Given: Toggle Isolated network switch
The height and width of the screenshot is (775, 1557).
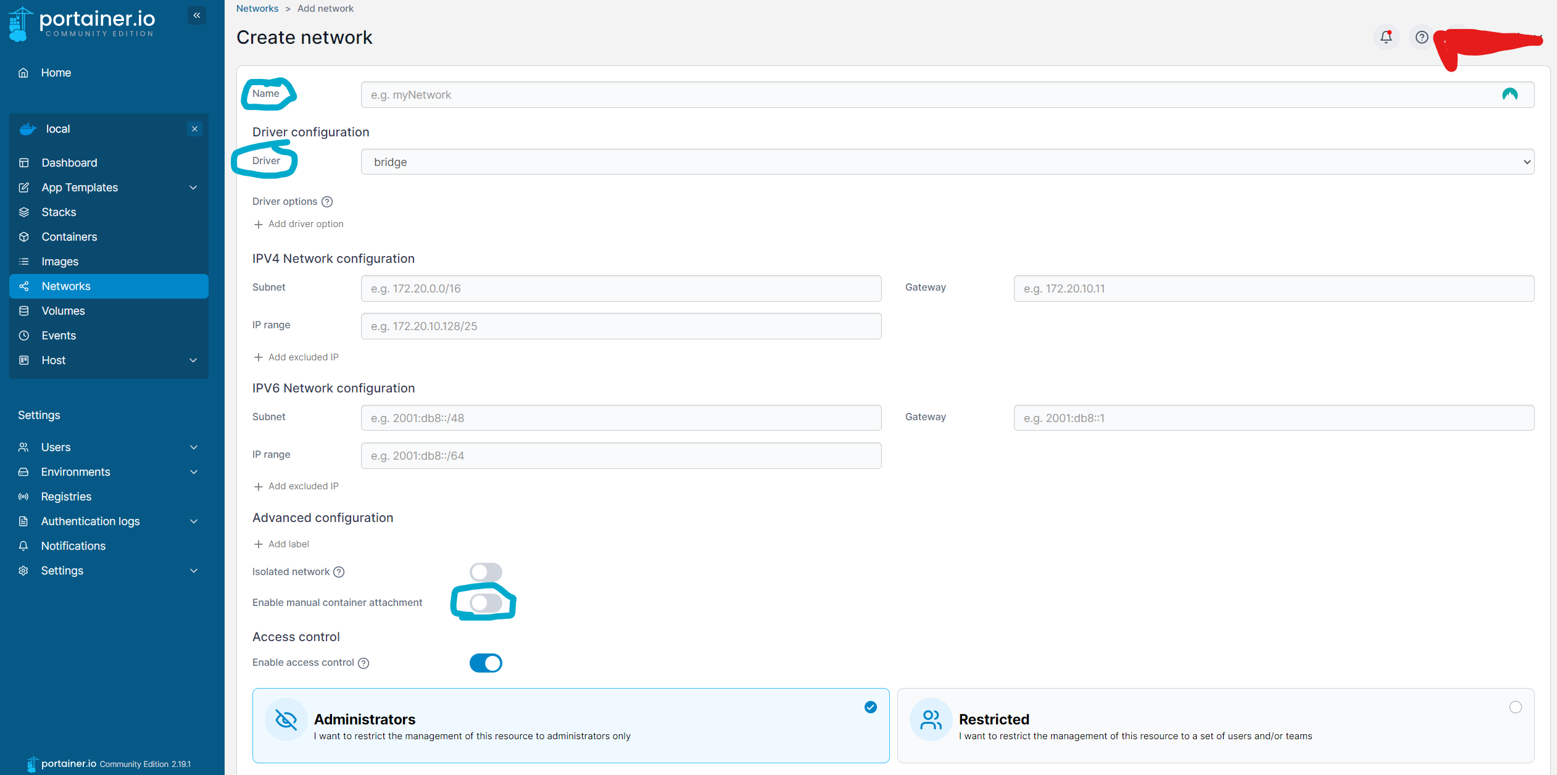Looking at the screenshot, I should pos(486,572).
